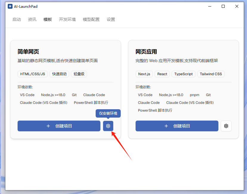The height and width of the screenshot is (194, 247).
Task: Click the 网页应用 description text
Action: (x=177, y=61)
